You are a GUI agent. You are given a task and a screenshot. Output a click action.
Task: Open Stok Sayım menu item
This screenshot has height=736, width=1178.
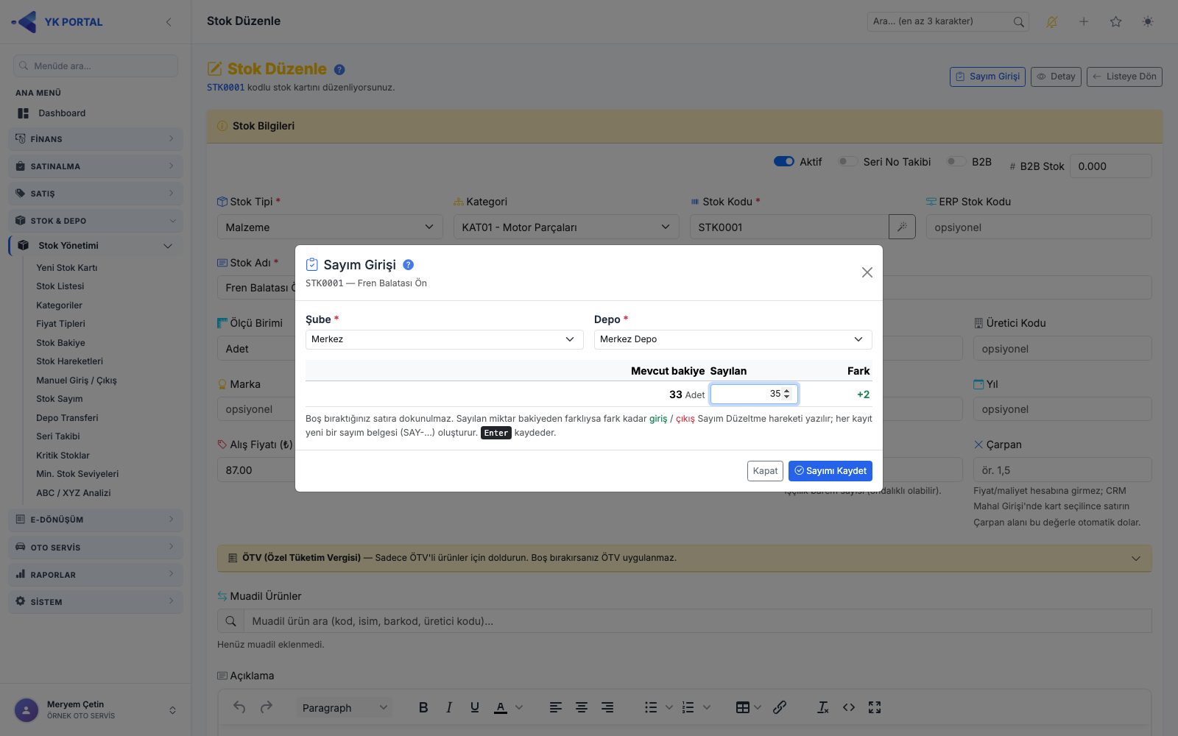coord(60,399)
